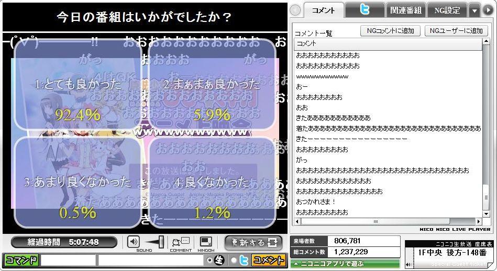Open the tab overflow dropdown arrow
The image size is (497, 271).
(x=474, y=10)
